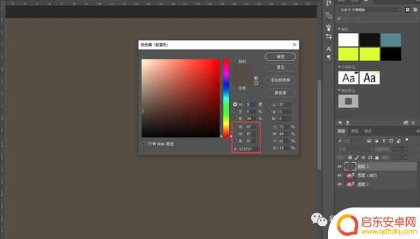Open the Character panel icon
Screen dimensions: 420x239
tap(329, 49)
